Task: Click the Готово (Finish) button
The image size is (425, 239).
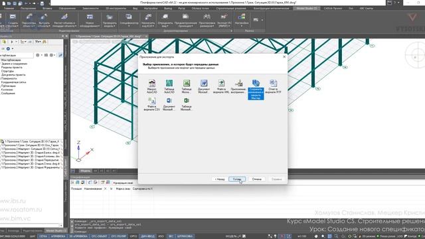Action: 237,179
